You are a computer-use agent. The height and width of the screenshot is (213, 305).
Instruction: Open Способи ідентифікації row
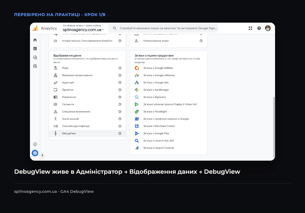click(87, 126)
